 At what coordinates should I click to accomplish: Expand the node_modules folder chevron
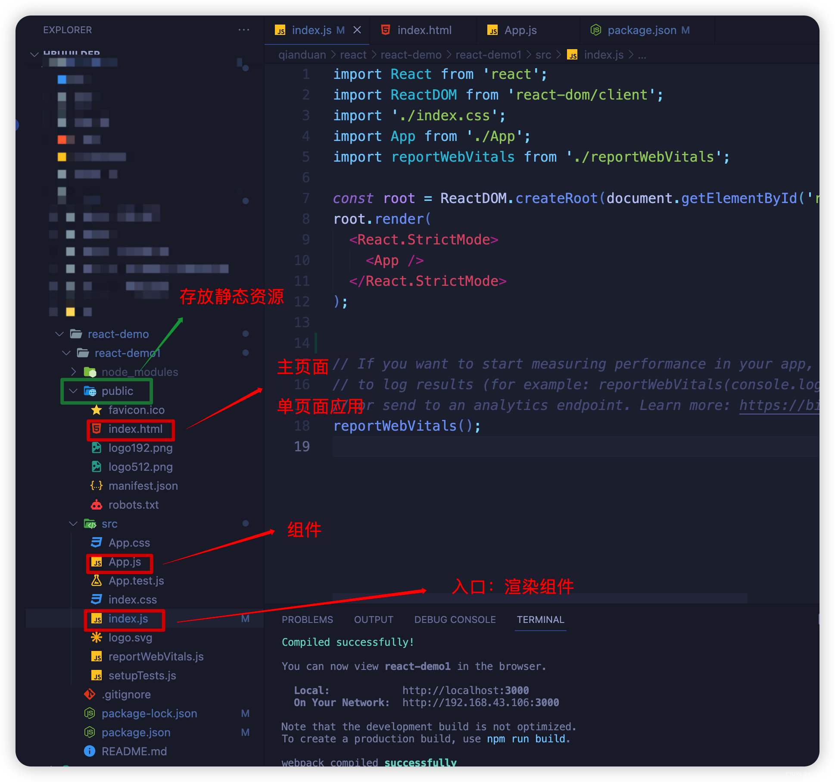pos(73,372)
